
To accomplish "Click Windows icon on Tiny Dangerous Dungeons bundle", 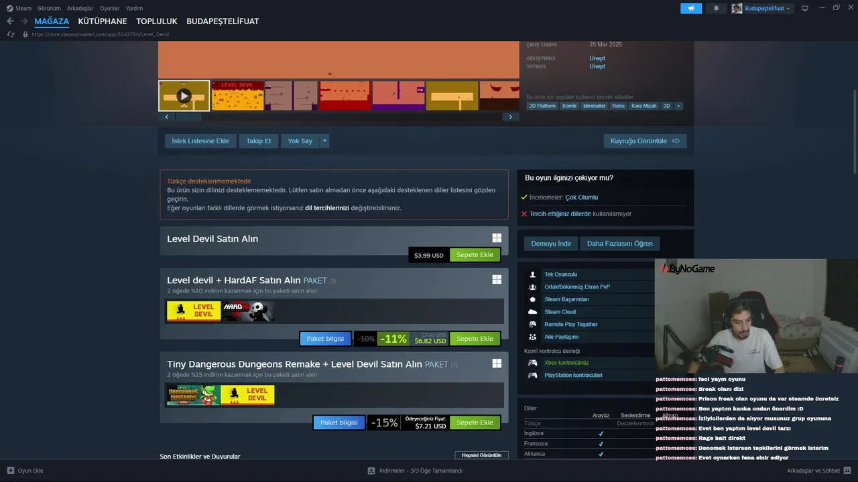I will click(x=497, y=364).
